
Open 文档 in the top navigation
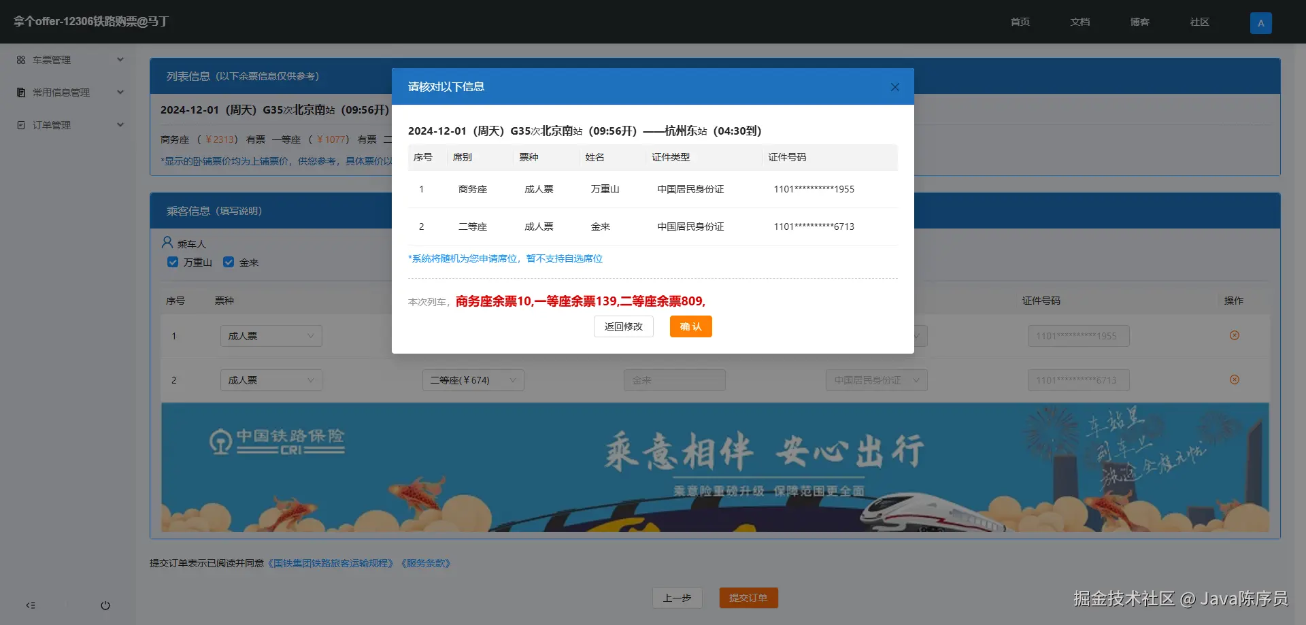click(1079, 22)
